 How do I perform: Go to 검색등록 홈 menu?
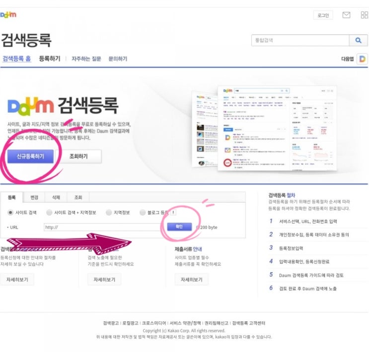tap(17, 59)
